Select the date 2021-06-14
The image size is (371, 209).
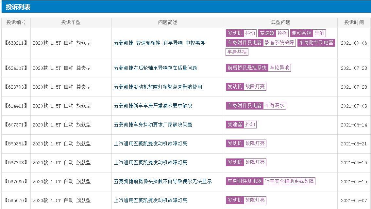354,125
